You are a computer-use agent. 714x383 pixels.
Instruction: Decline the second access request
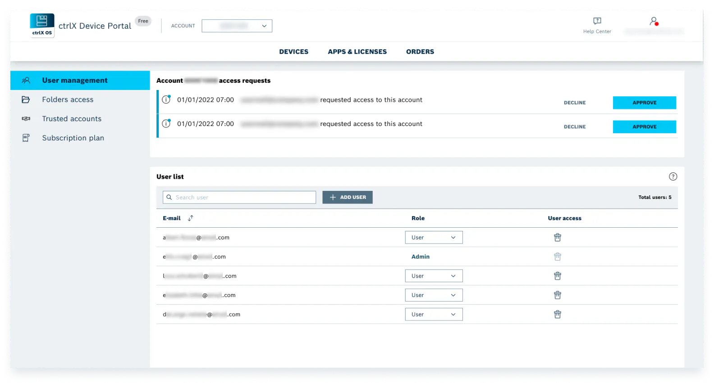[575, 126]
